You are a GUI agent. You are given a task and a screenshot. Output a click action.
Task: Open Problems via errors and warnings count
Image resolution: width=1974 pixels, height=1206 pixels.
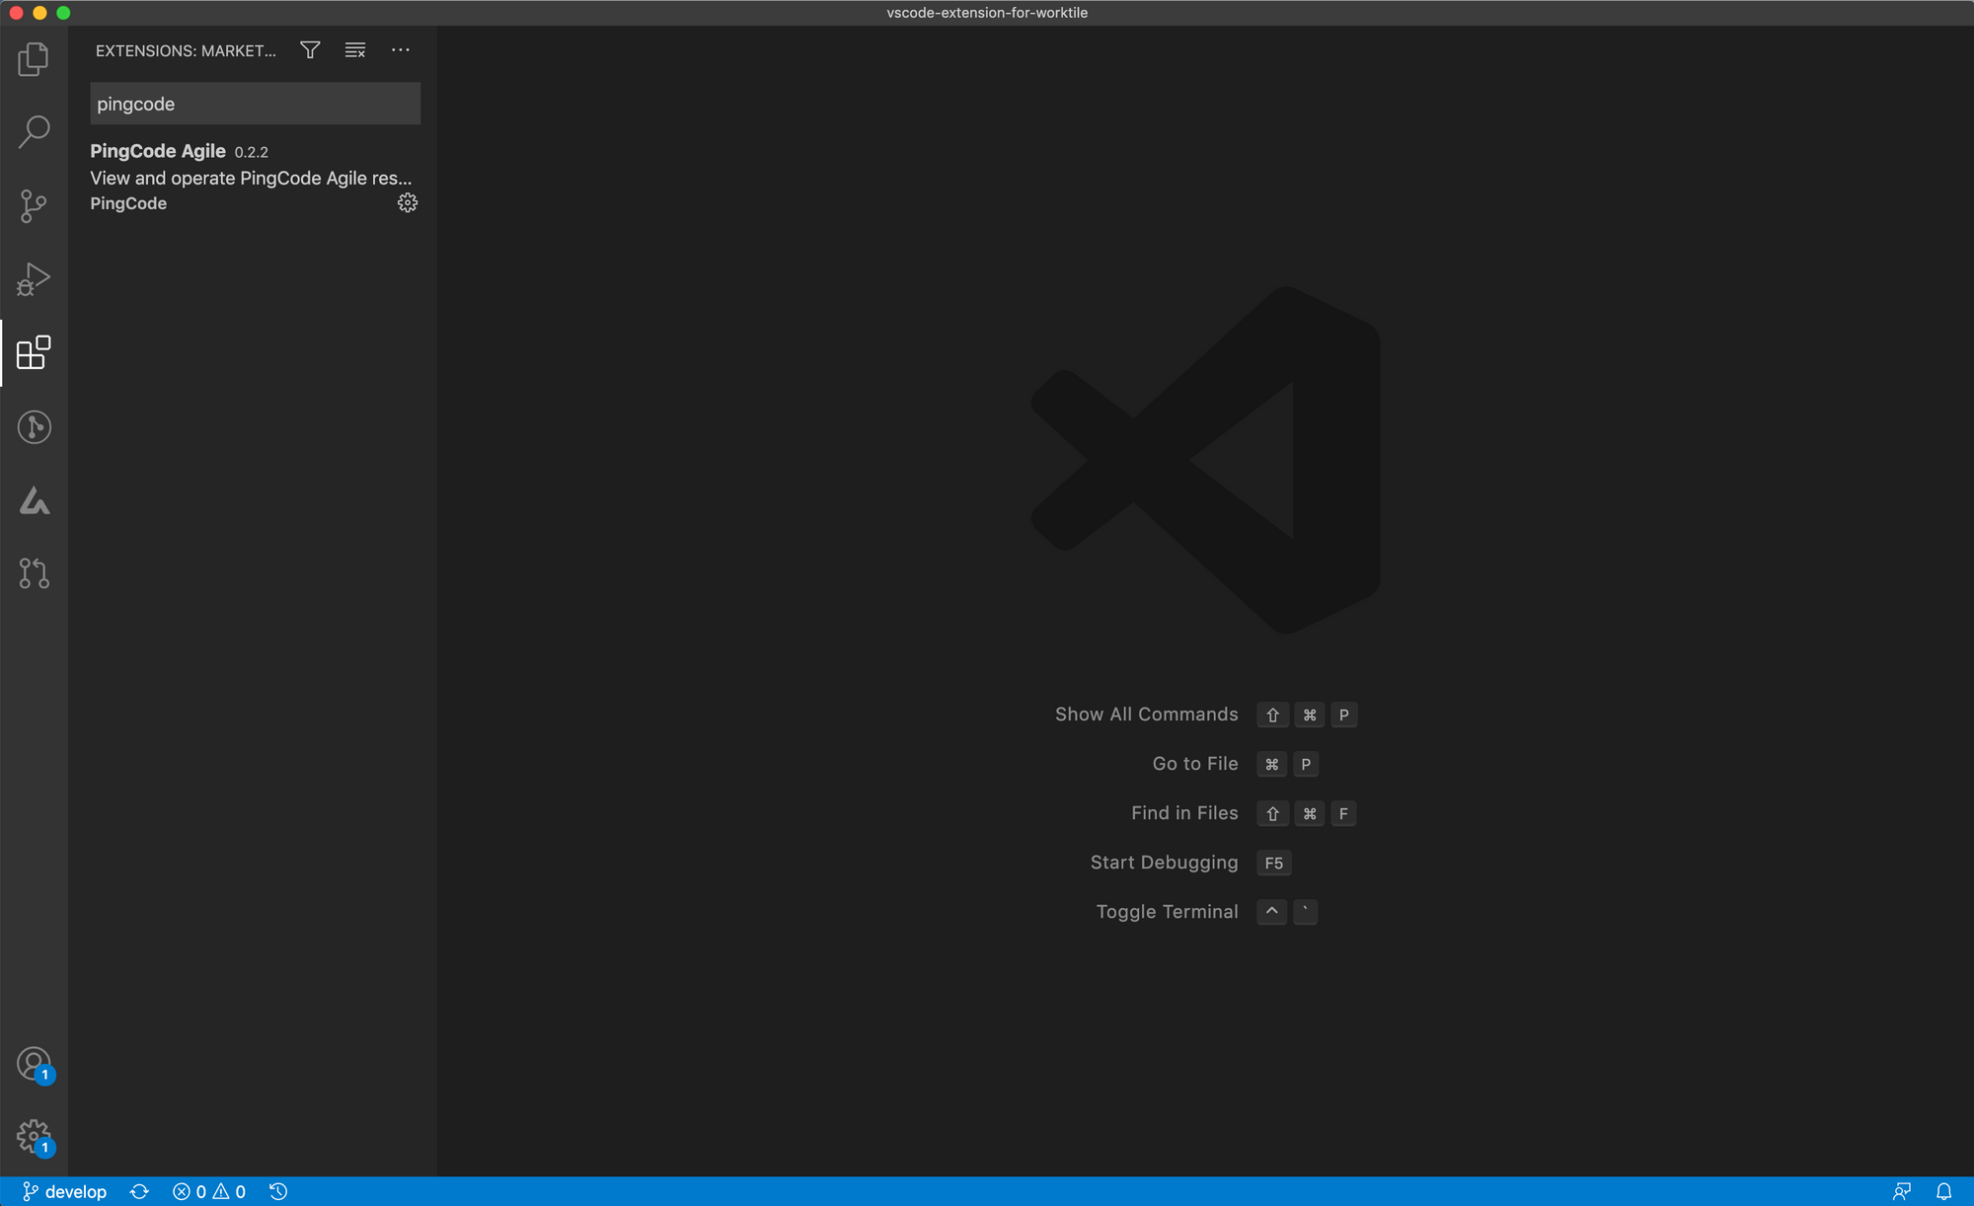click(x=209, y=1191)
